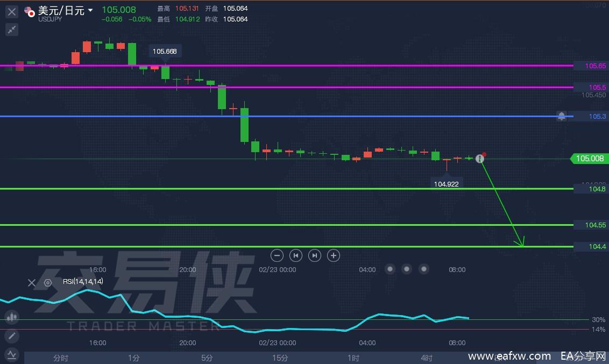Jump to earliest candles with skip-back button

pyautogui.click(x=295, y=255)
